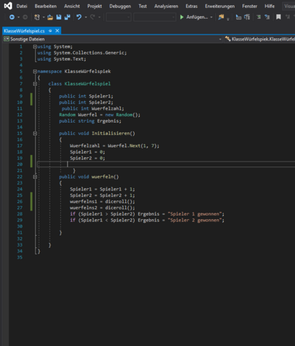Click wuerfelns2 on line 27
This screenshot has height=346, width=295.
click(83, 208)
